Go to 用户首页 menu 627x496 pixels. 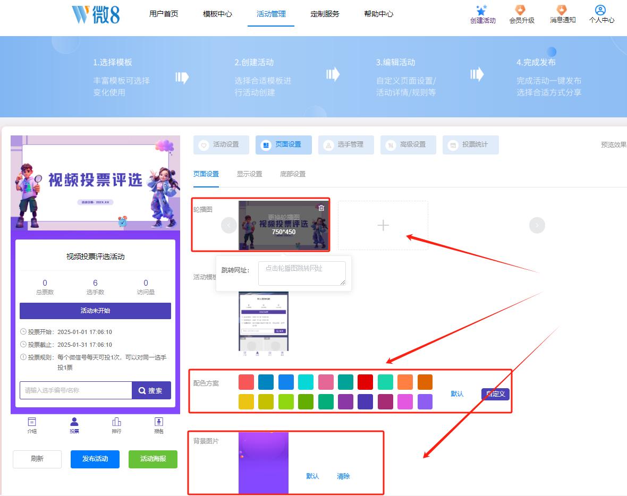tap(164, 14)
